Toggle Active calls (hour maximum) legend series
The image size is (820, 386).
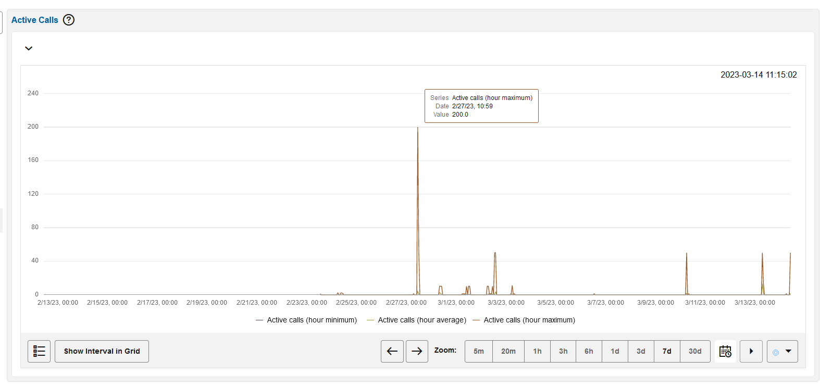(x=524, y=320)
